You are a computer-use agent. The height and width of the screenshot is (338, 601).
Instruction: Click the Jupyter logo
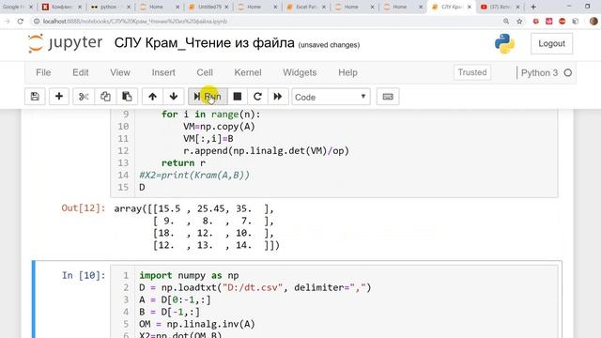click(65, 43)
